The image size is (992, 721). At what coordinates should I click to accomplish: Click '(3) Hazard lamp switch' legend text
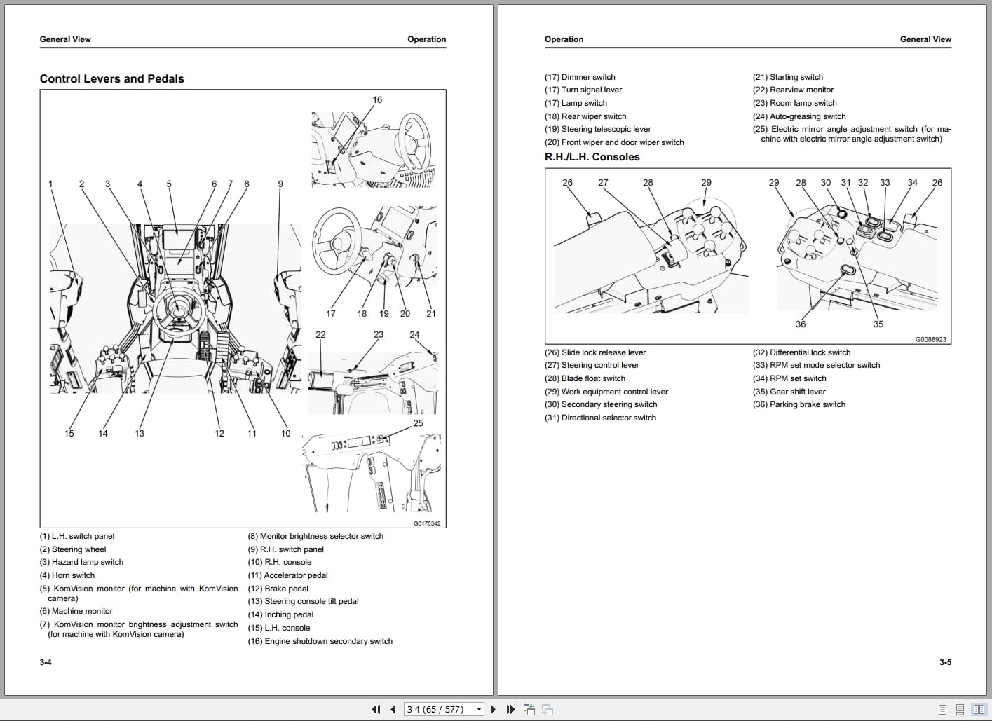(x=81, y=562)
